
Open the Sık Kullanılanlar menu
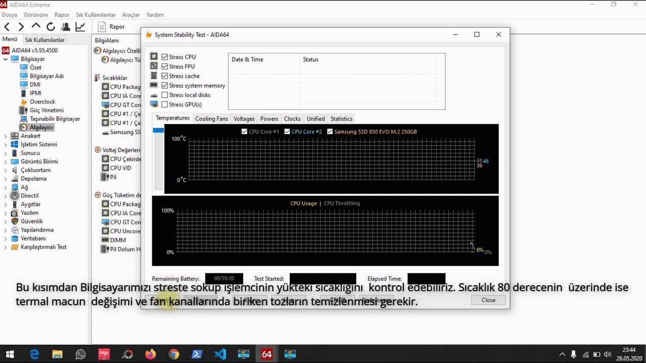click(x=96, y=15)
